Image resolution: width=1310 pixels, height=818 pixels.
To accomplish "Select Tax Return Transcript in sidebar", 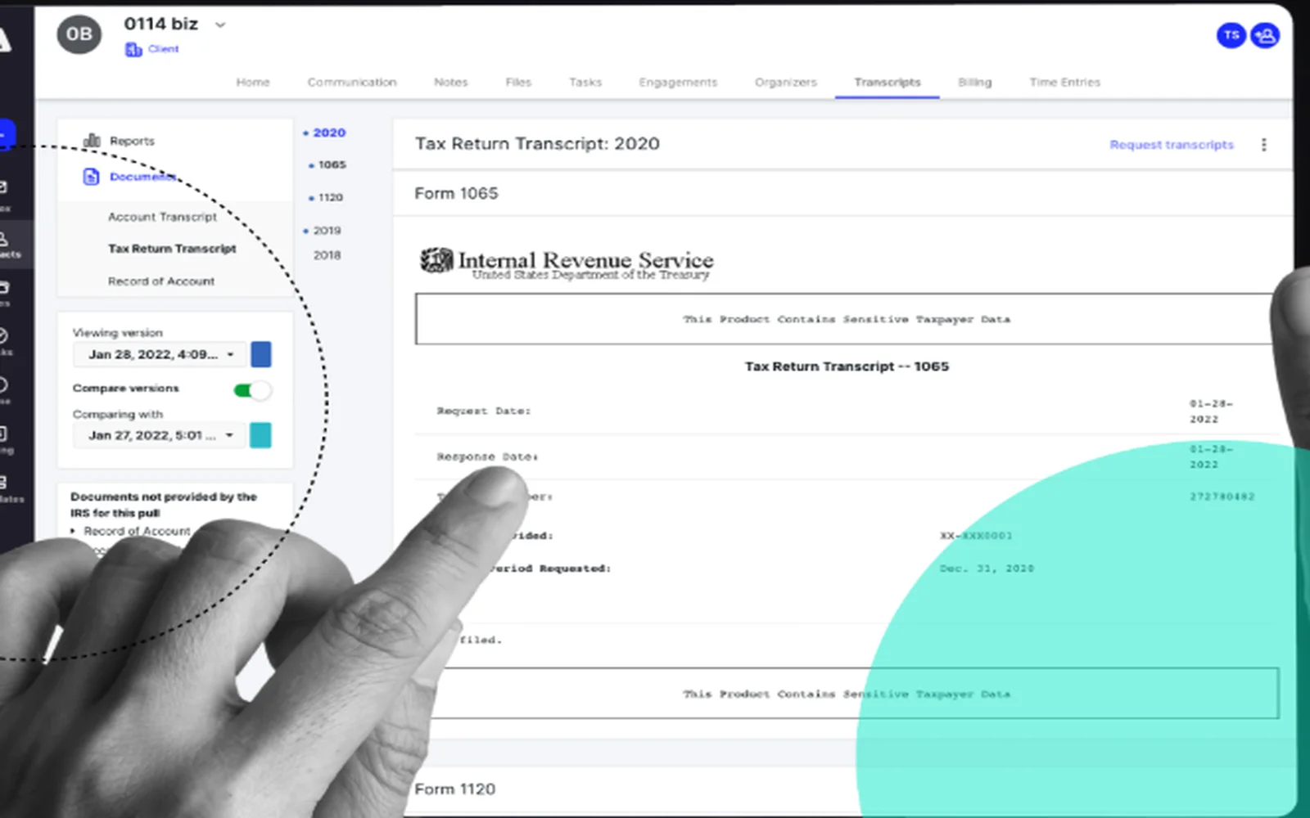I will tap(172, 249).
